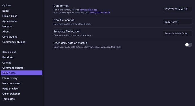Go to Files & Links settings
The width and height of the screenshot is (195, 106).
tap(10, 16)
